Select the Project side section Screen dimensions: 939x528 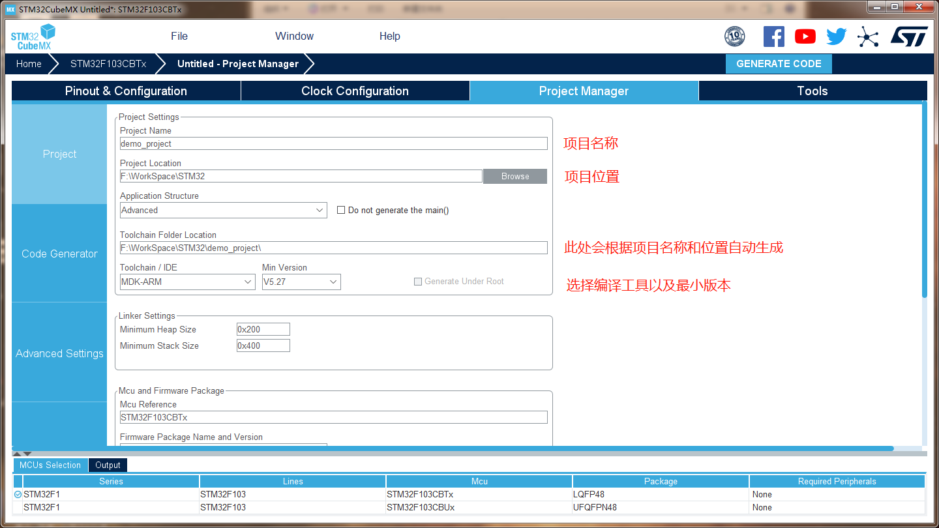pos(59,154)
